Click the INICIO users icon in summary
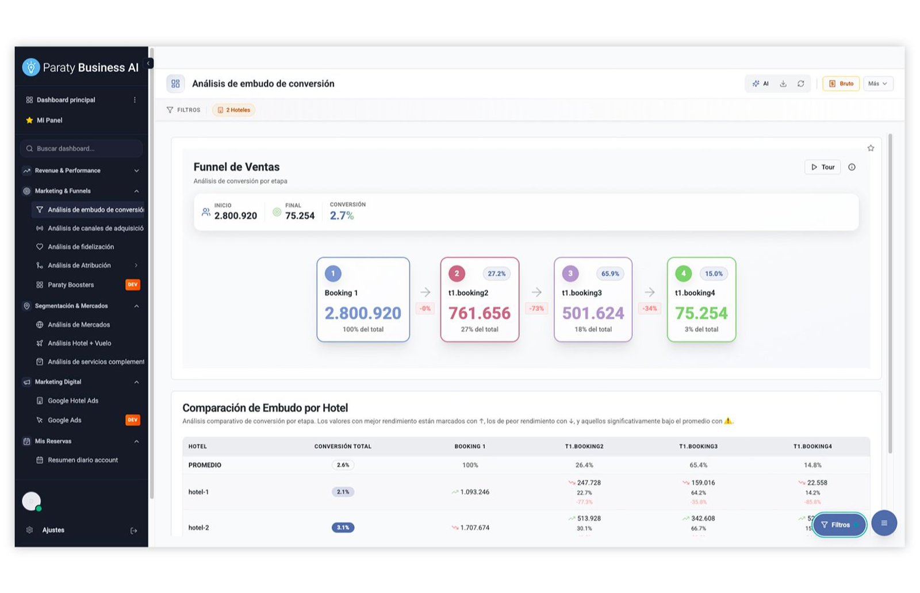This screenshot has width=920, height=593. click(x=206, y=212)
